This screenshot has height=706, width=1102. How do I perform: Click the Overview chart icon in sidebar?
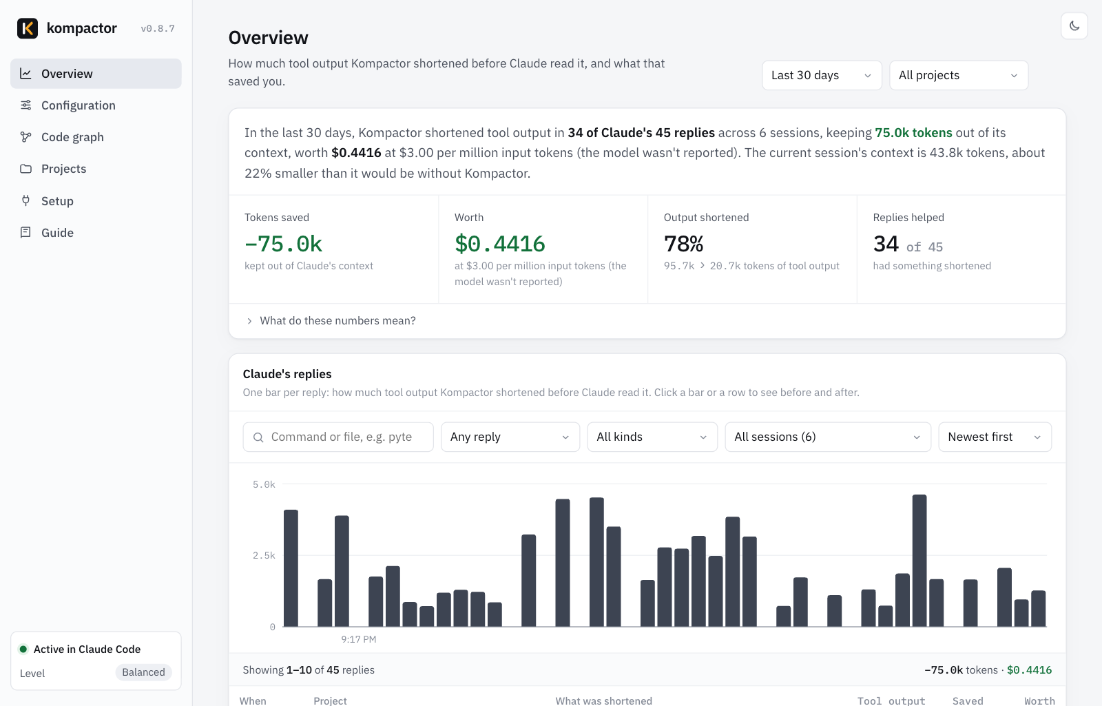click(25, 74)
